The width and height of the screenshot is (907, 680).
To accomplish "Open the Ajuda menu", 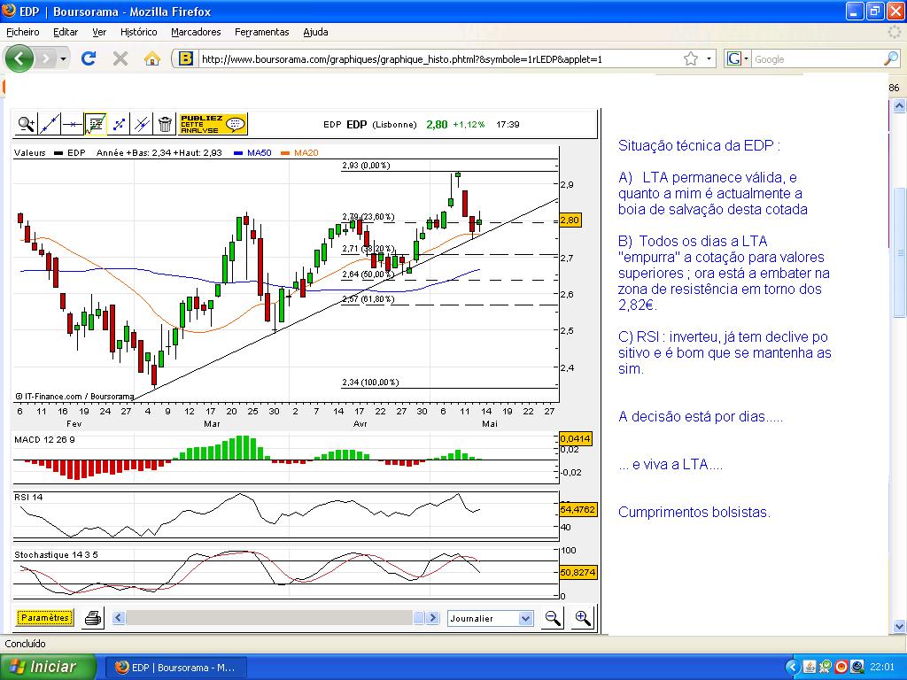I will point(316,32).
